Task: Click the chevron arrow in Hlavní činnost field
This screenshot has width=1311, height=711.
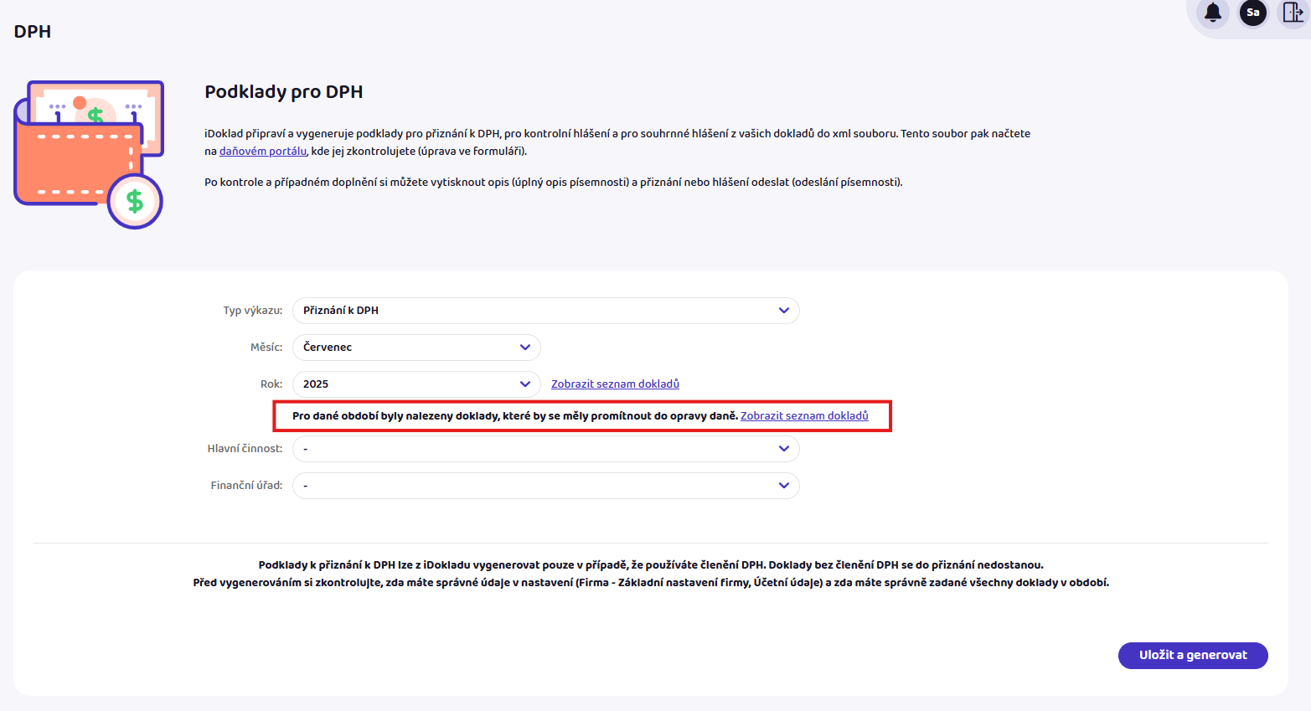Action: click(783, 449)
